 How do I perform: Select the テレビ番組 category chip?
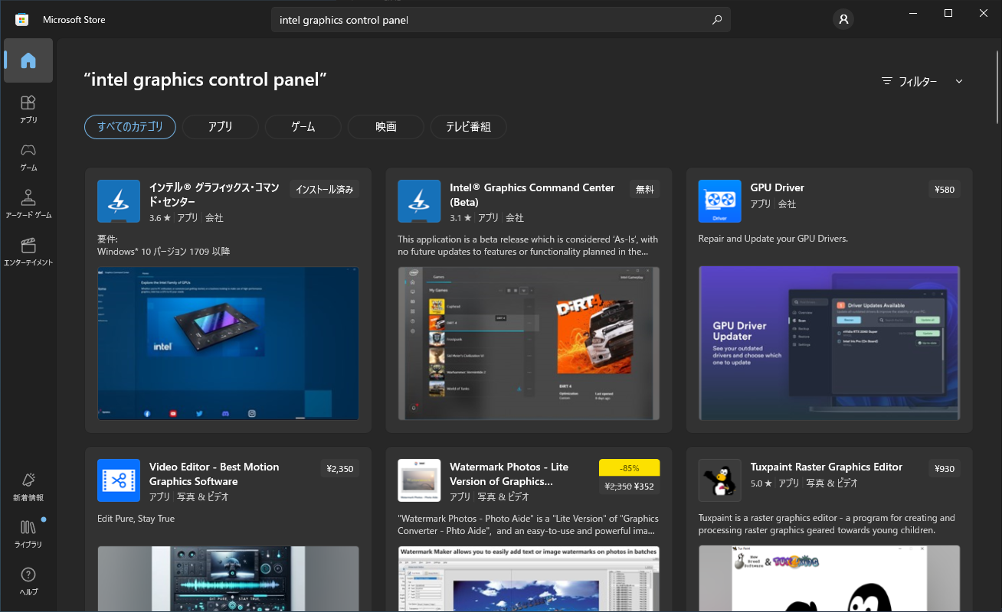click(469, 127)
